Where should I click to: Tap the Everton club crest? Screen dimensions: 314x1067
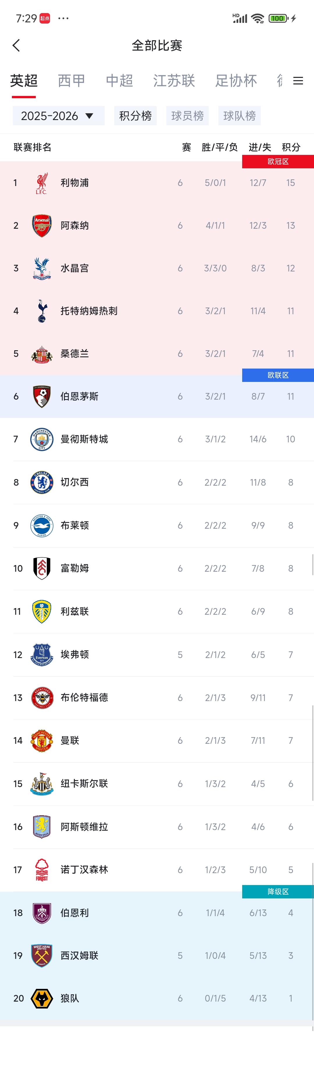42,655
